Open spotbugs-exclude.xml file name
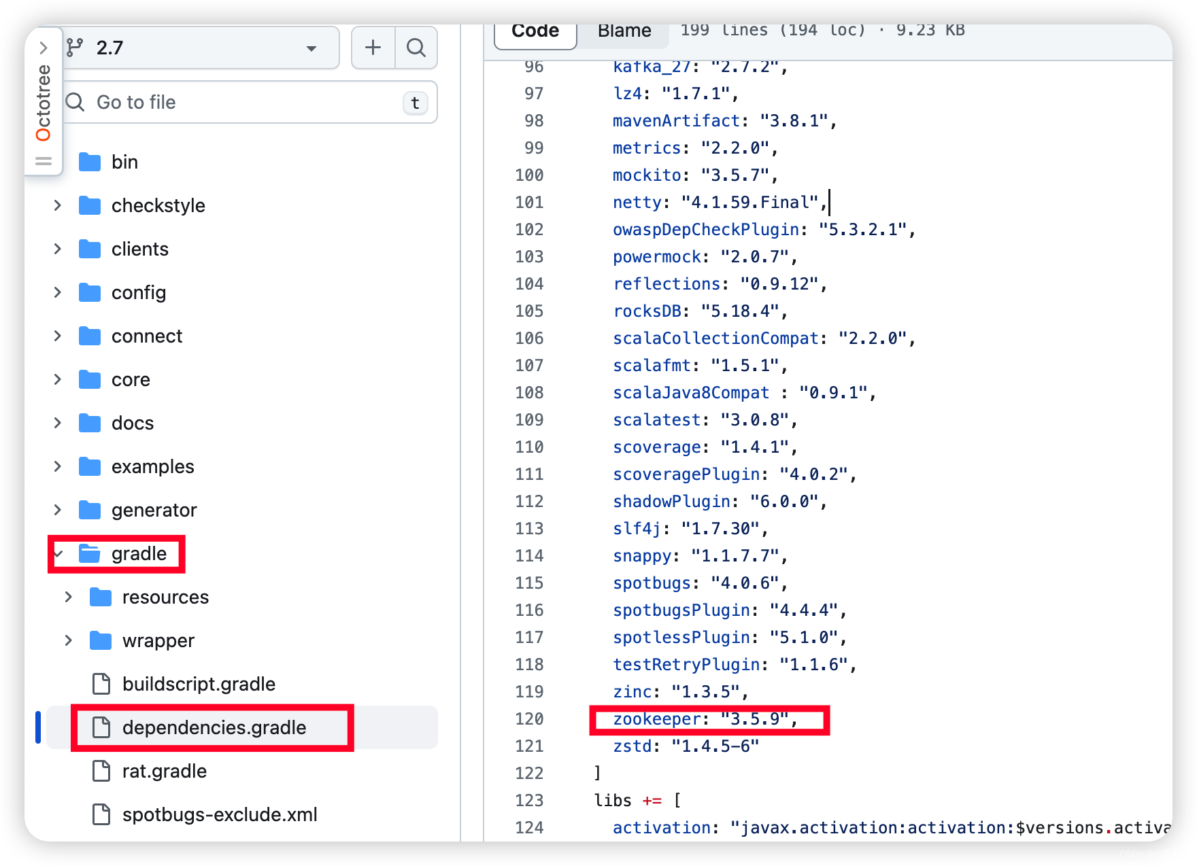1197x866 pixels. click(220, 814)
